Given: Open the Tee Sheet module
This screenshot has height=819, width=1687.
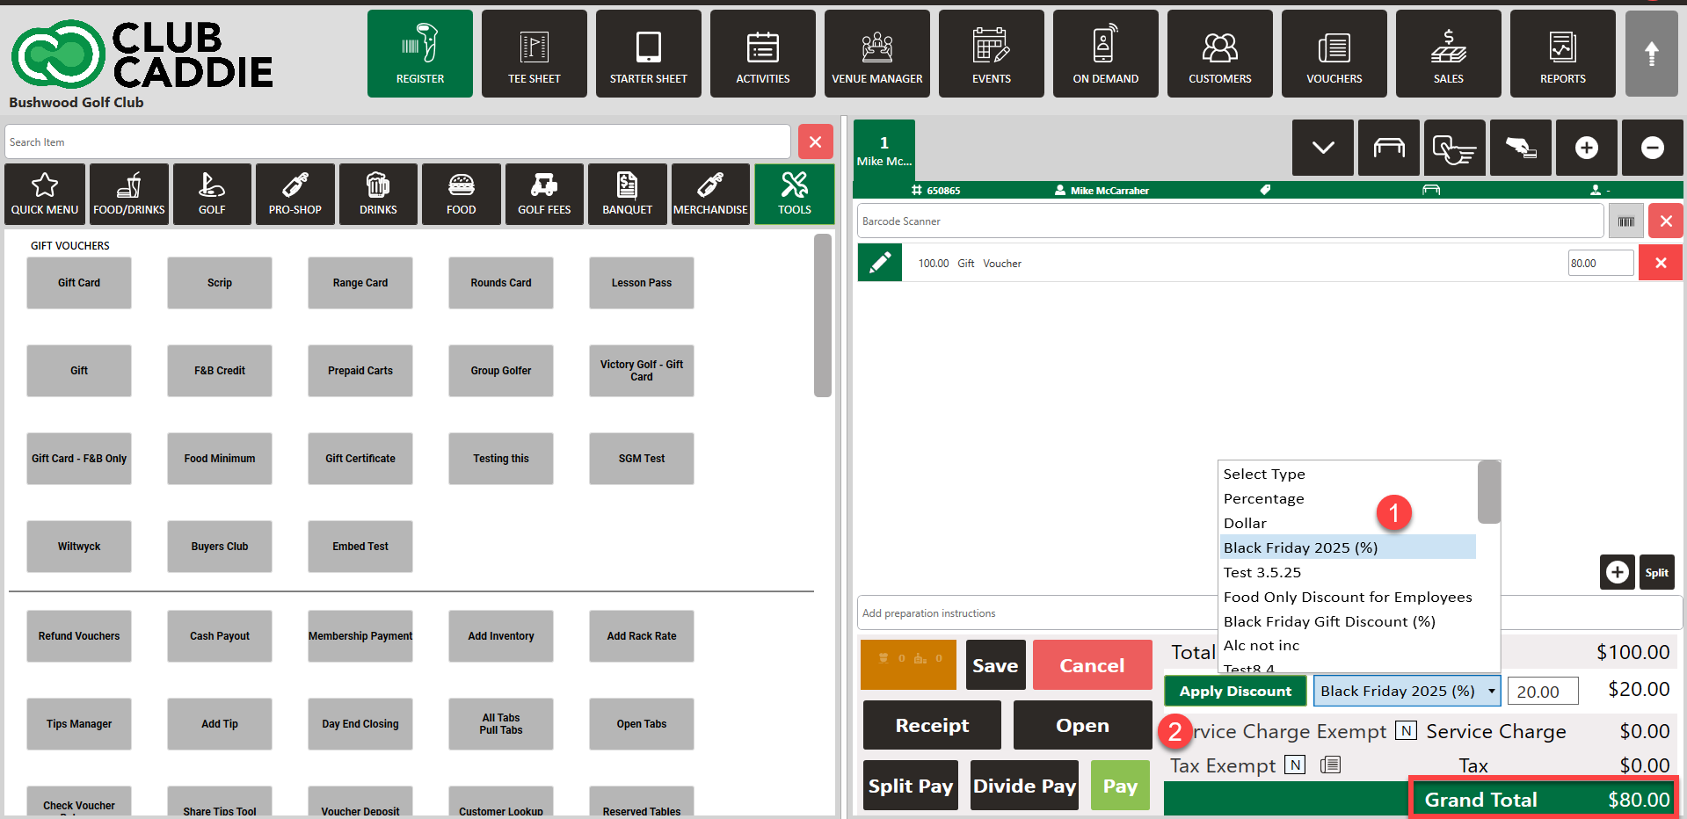Looking at the screenshot, I should 534,54.
